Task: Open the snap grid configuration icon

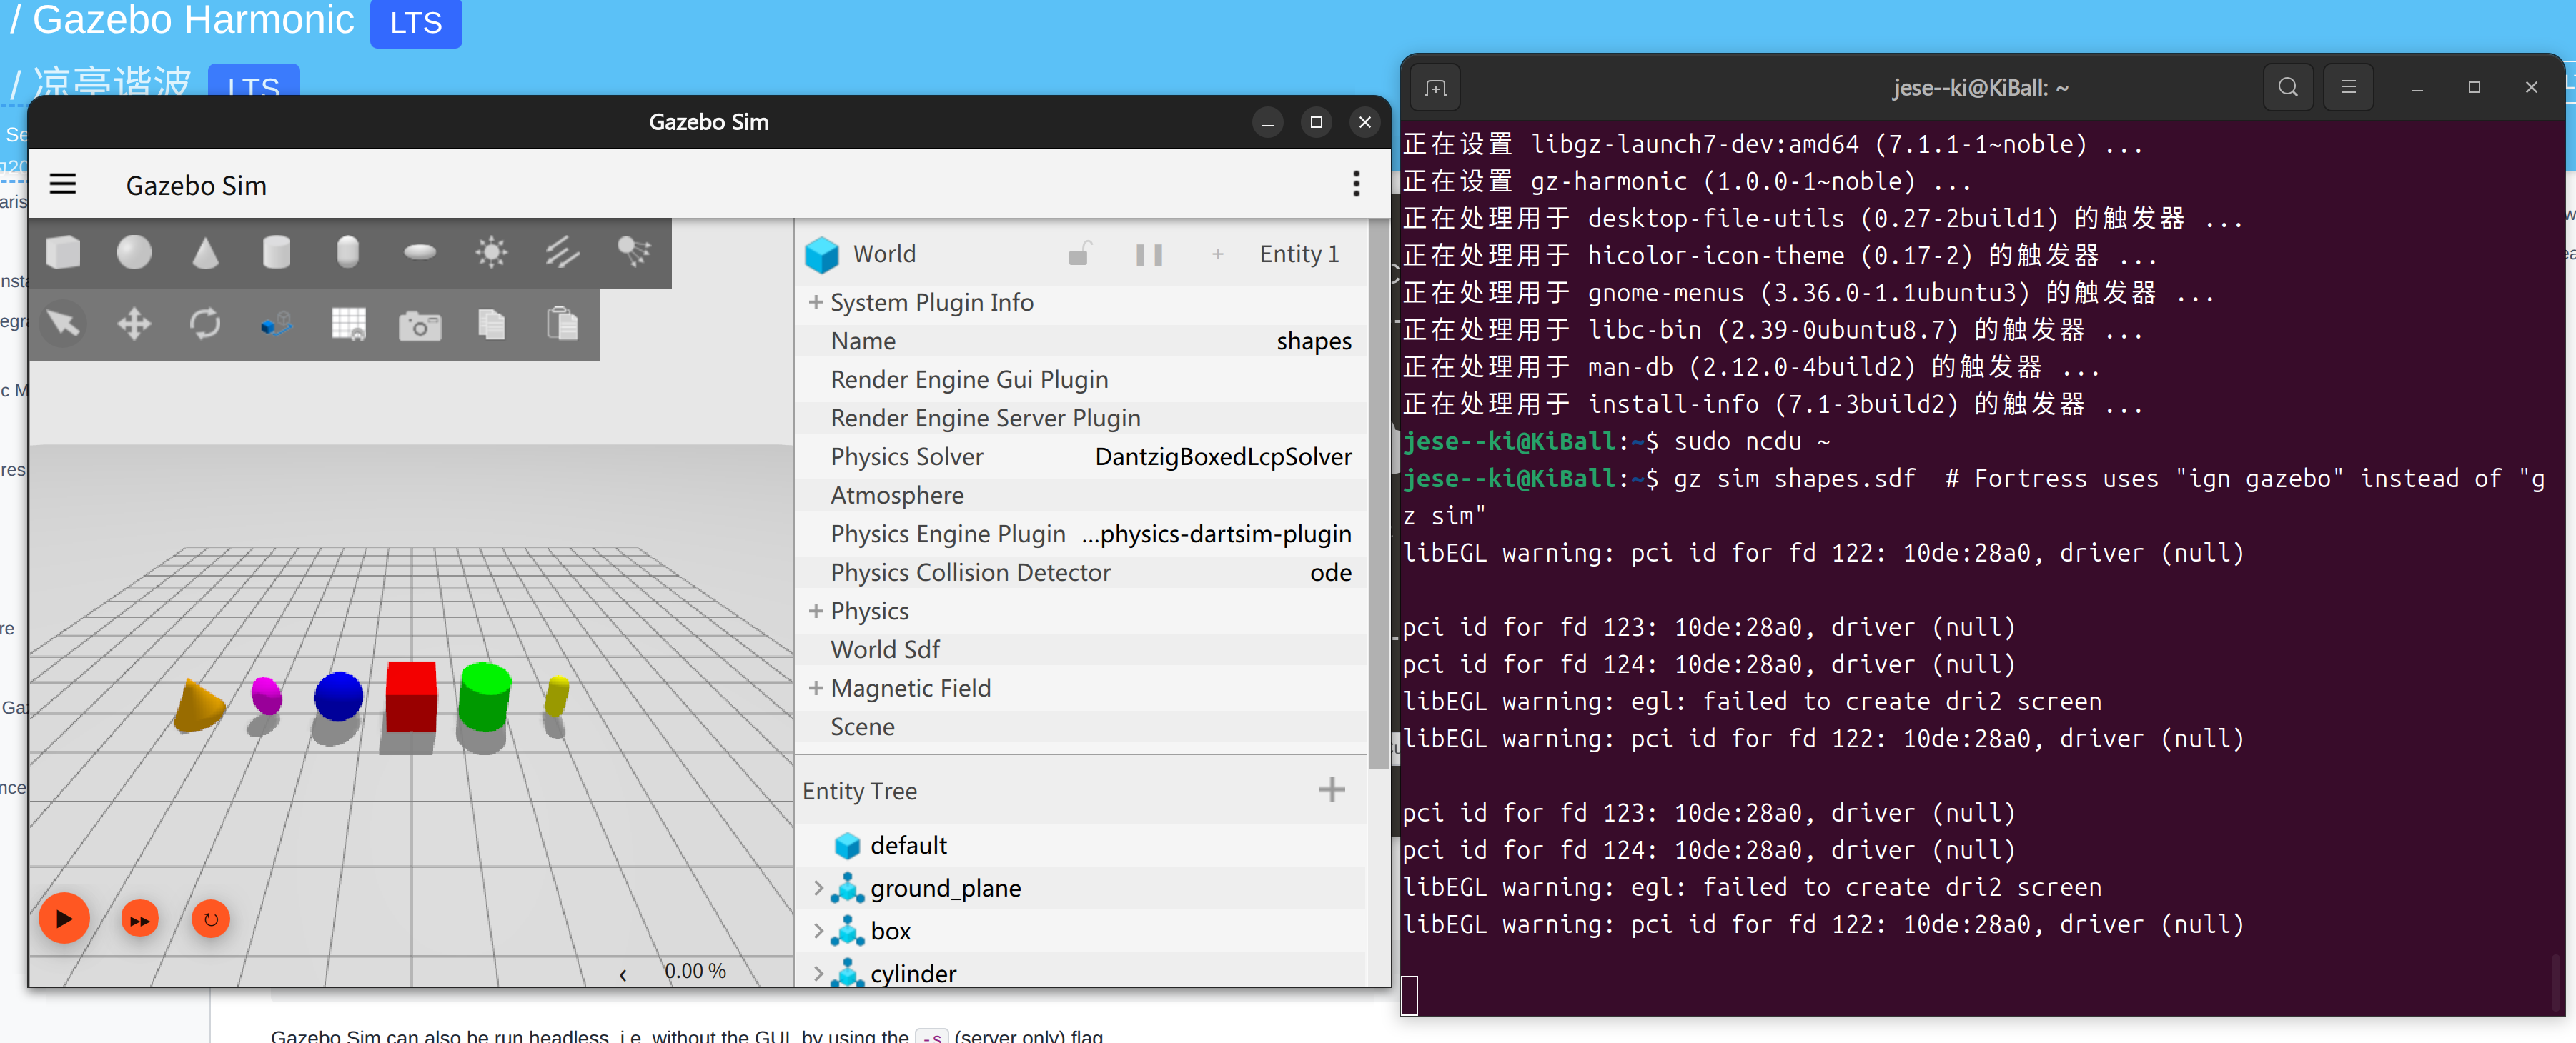Action: 348,325
